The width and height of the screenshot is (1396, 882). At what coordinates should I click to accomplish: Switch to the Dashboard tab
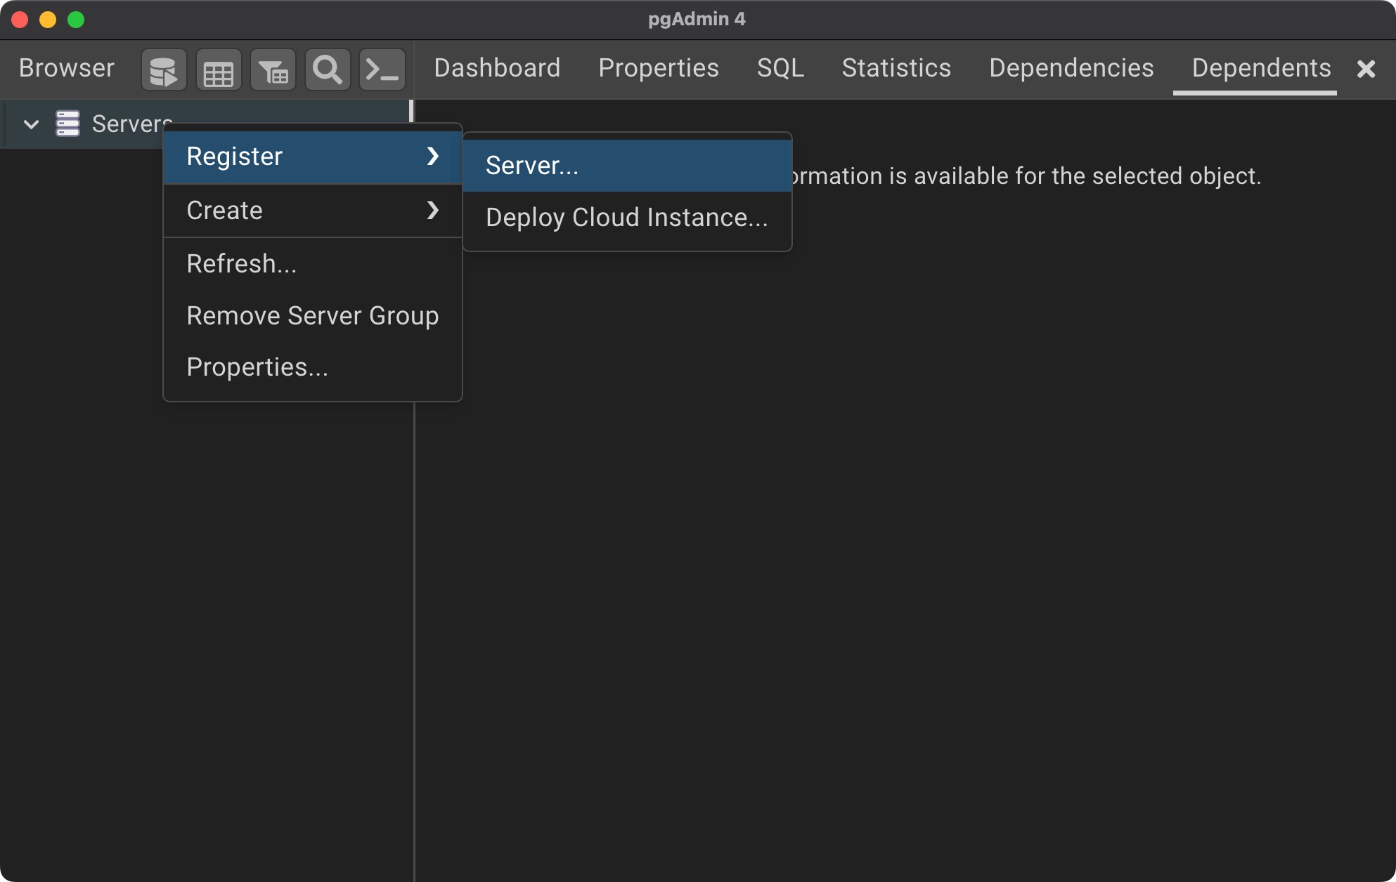click(x=497, y=68)
